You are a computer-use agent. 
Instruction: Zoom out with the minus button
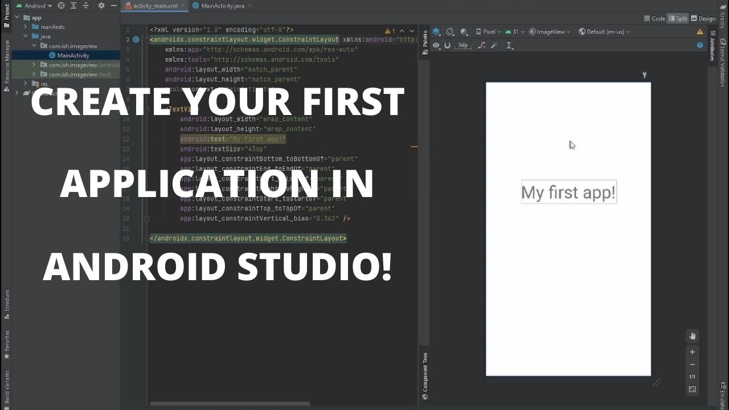693,364
